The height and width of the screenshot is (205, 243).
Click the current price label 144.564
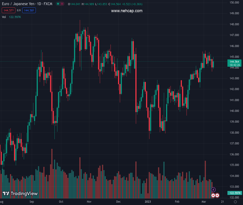point(235,61)
